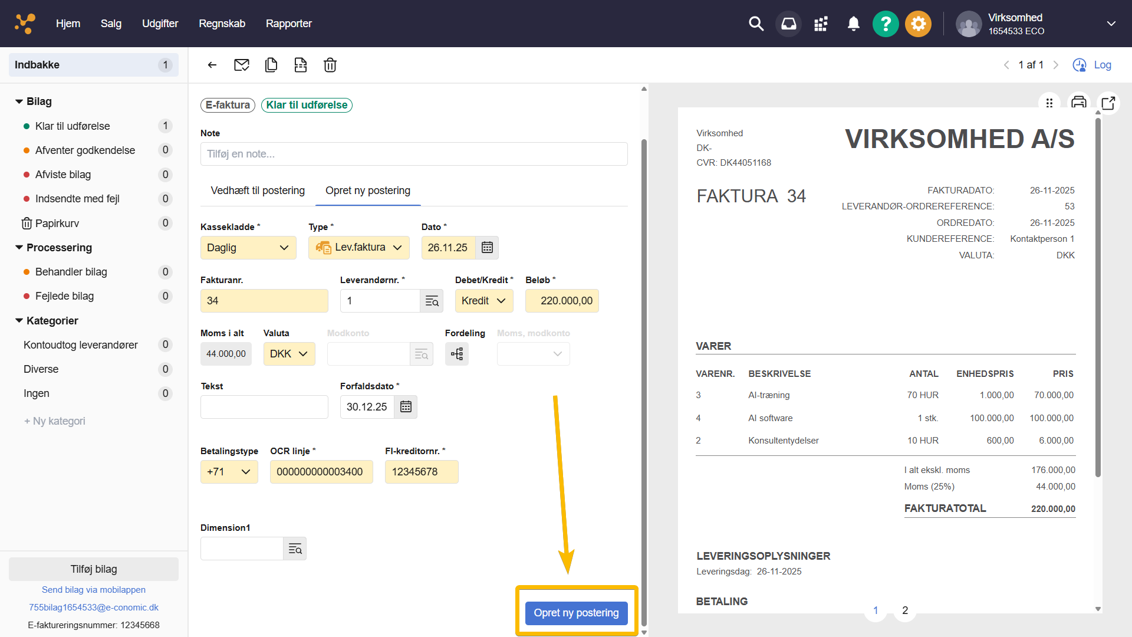
Task: Open the Forfaldsdato calendar picker
Action: (406, 407)
